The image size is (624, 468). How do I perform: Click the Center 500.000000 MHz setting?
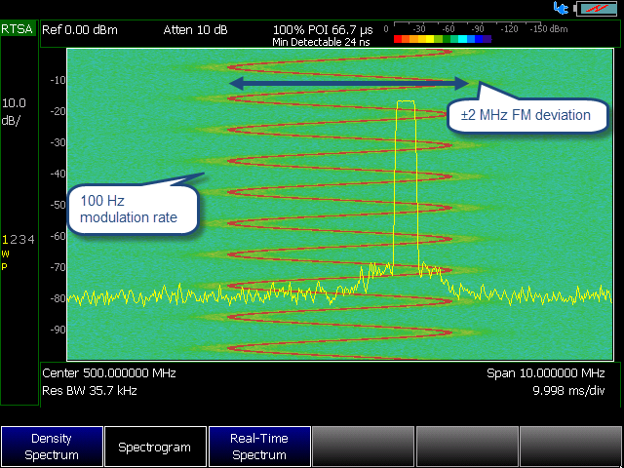[x=109, y=373]
